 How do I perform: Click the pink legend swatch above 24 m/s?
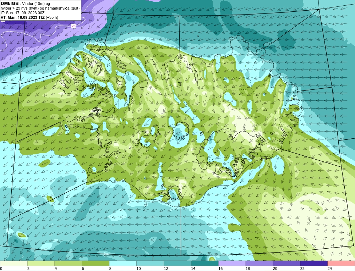coord(341,264)
